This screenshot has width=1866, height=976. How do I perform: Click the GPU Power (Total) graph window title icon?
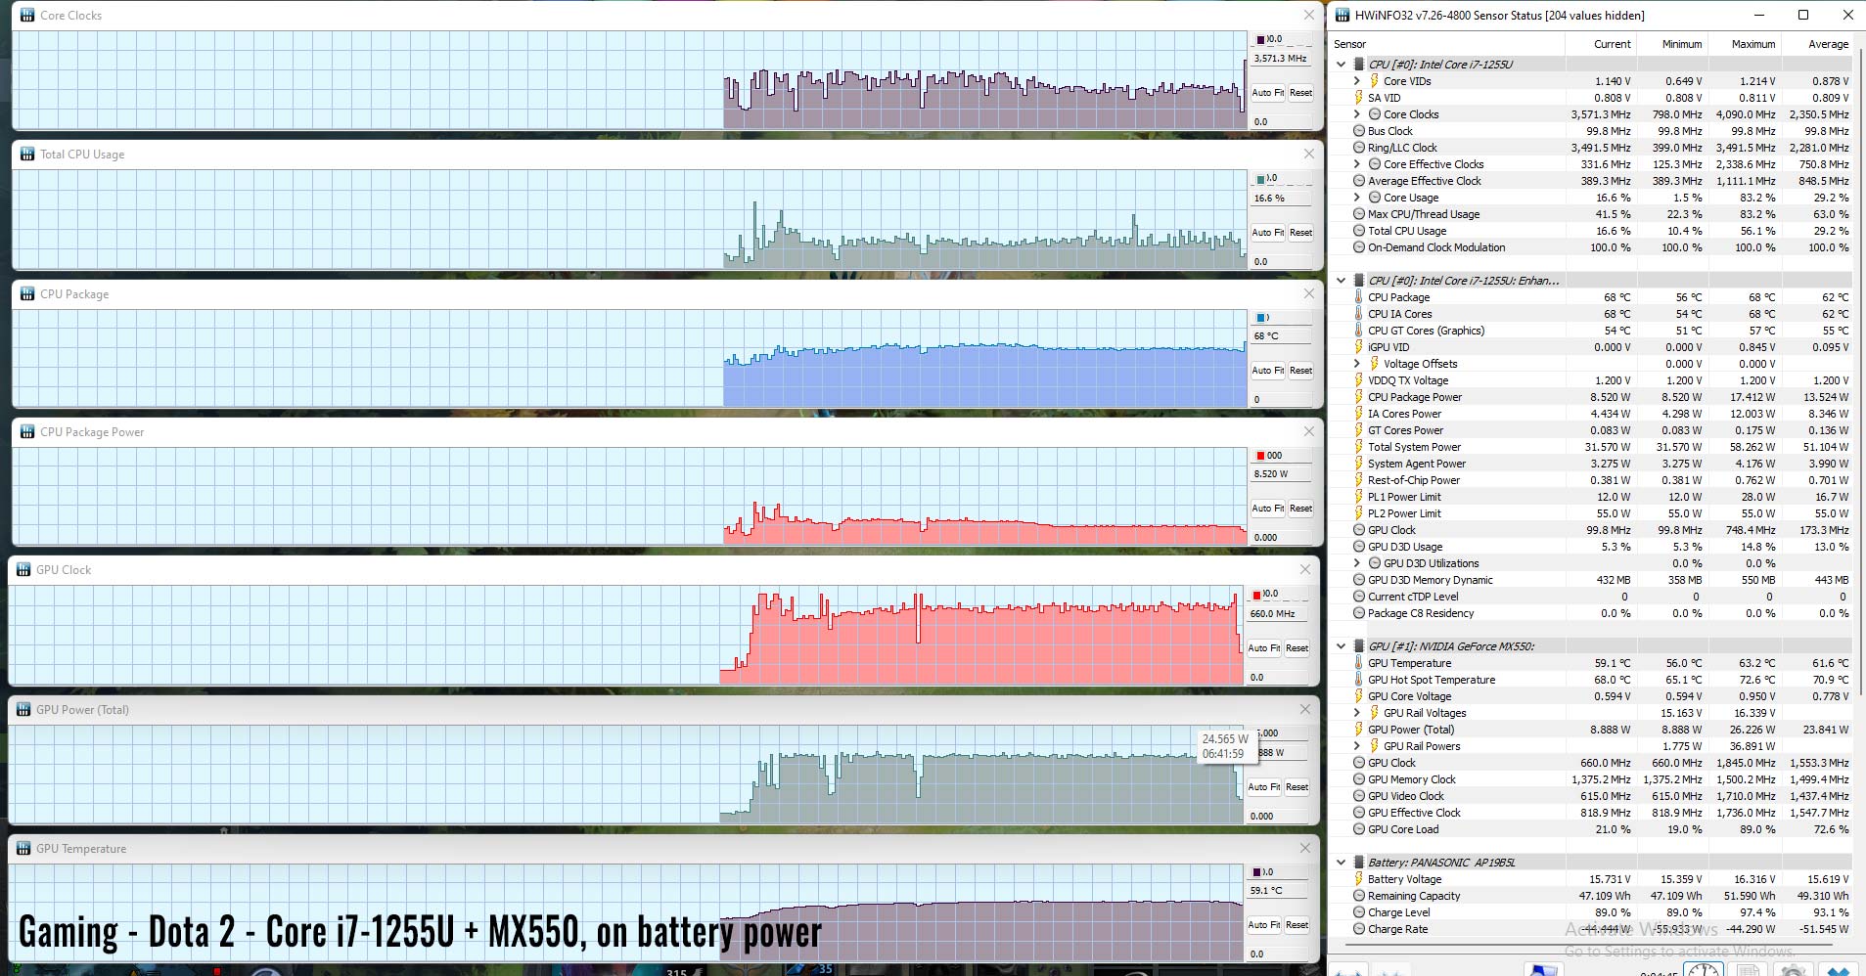23,709
